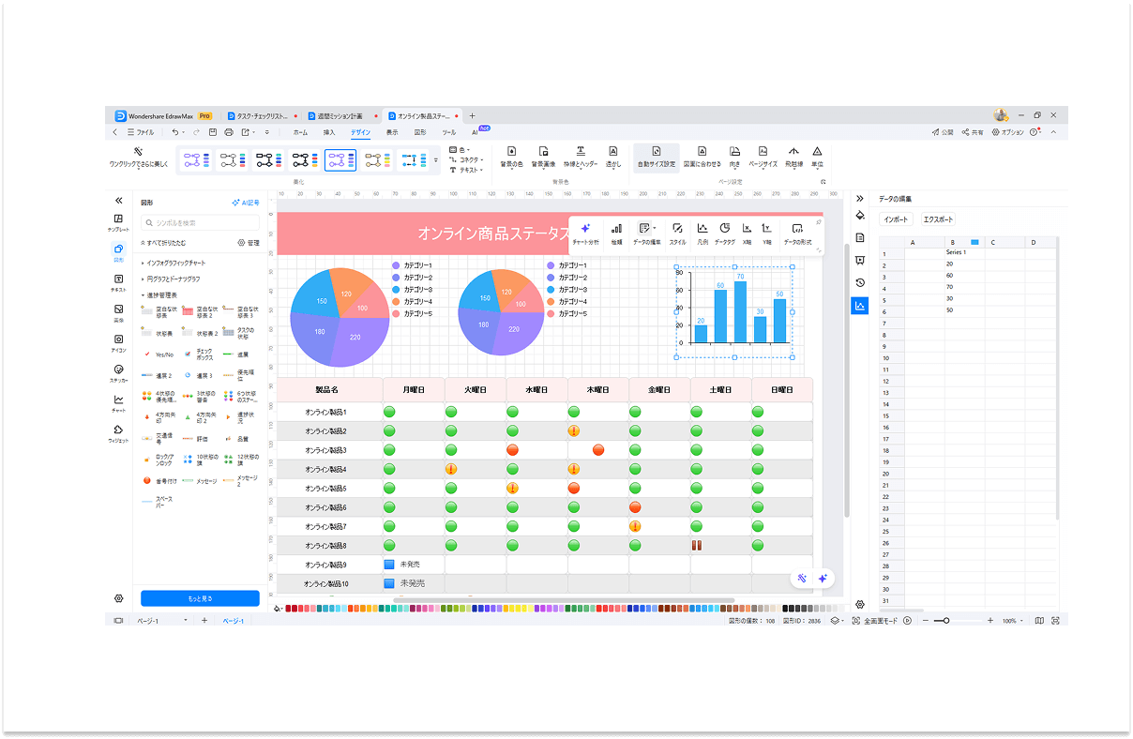This screenshot has height=739, width=1133.
Task: Click the print icon in quick toolbar
Action: tap(228, 132)
